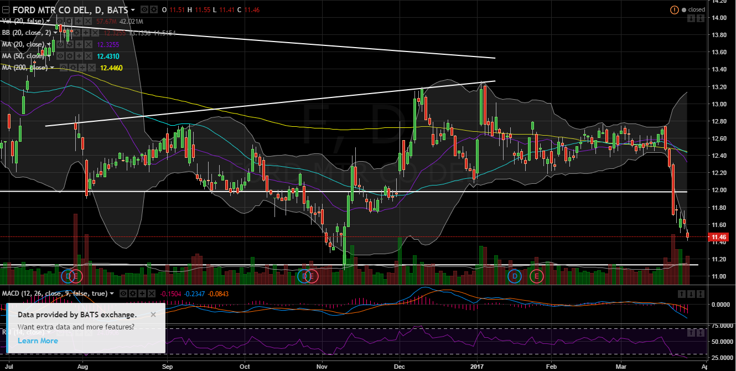Open settings for the main chart series
This screenshot has height=371, width=736.
[x=153, y=10]
